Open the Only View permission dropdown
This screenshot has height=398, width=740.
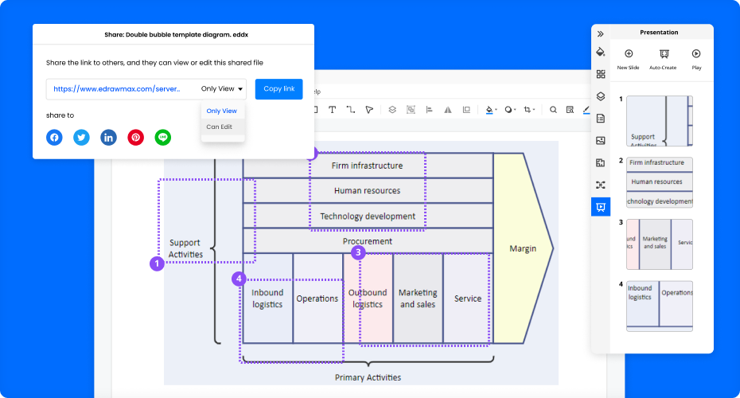click(222, 89)
